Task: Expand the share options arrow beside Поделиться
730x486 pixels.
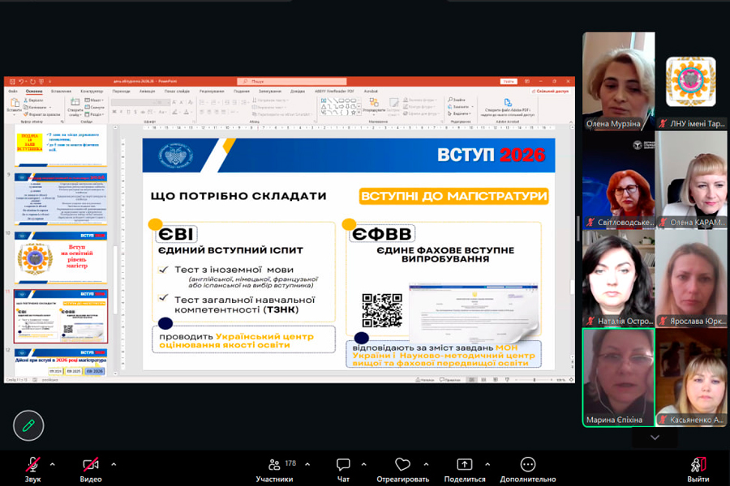Action: pyautogui.click(x=487, y=464)
